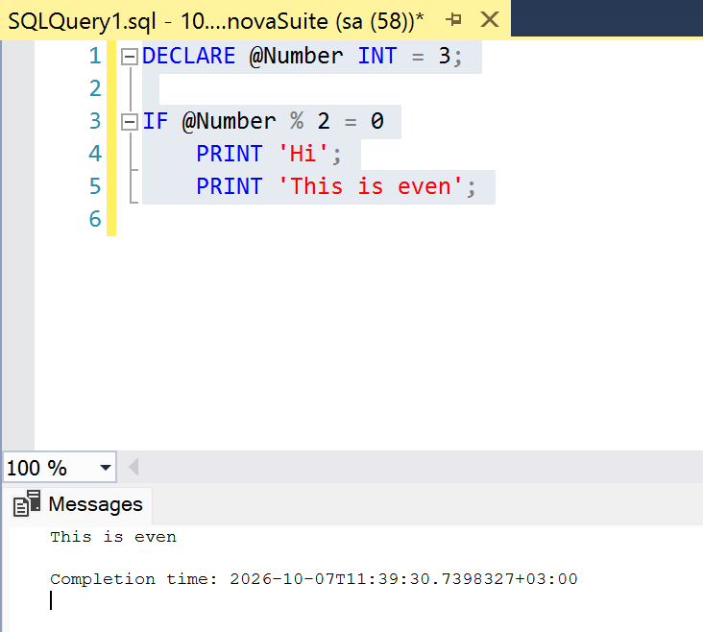703x632 pixels.
Task: Collapse the DECLARE block on line 1
Action: coord(130,57)
